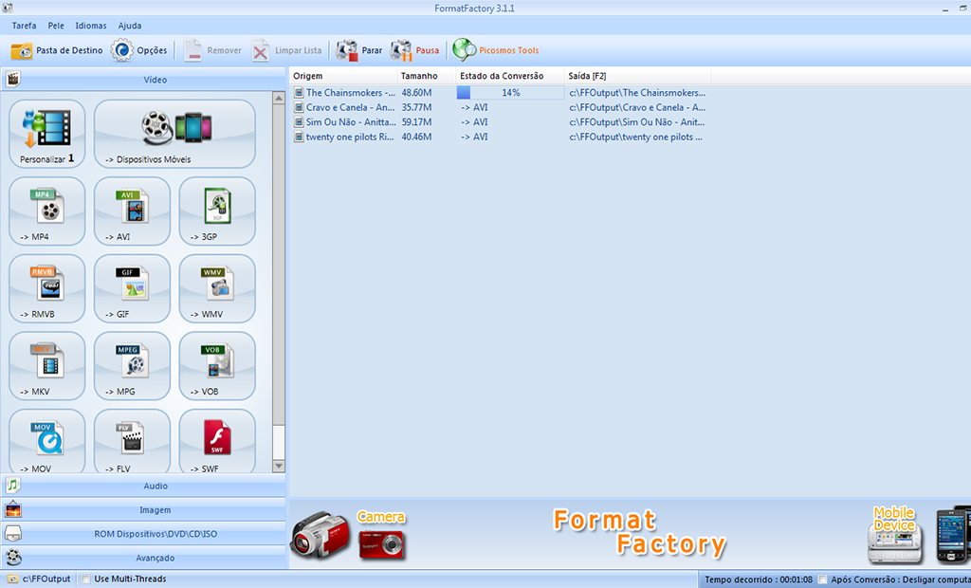Click the 40.46M size cell
Image resolution: width=971 pixels, height=588 pixels.
(417, 137)
